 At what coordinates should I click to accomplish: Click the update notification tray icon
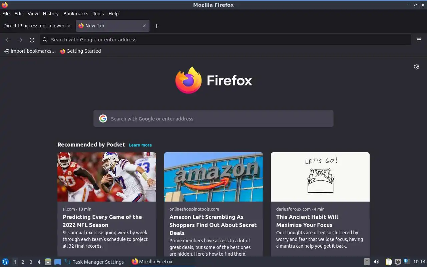pyautogui.click(x=406, y=261)
